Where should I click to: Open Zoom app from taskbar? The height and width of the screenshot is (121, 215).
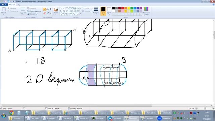coord(164,118)
